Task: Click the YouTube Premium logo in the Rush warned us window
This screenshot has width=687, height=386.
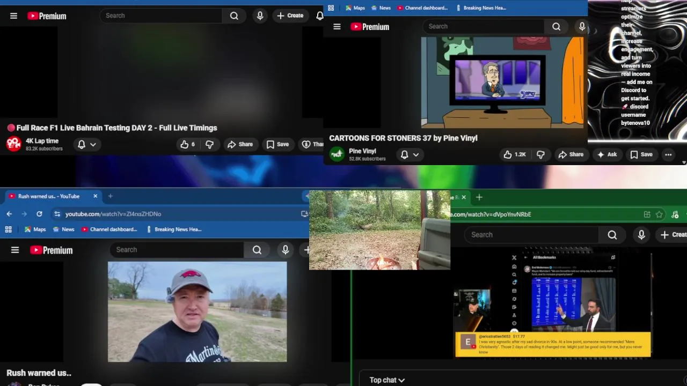Action: click(52, 250)
